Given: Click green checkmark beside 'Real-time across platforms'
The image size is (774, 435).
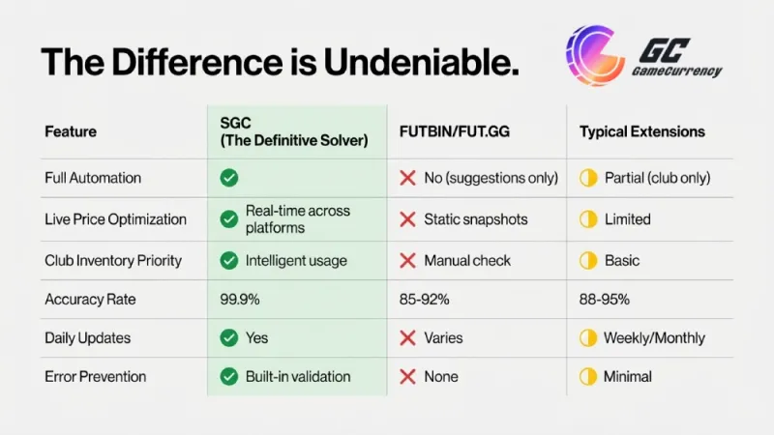Looking at the screenshot, I should pos(229,219).
